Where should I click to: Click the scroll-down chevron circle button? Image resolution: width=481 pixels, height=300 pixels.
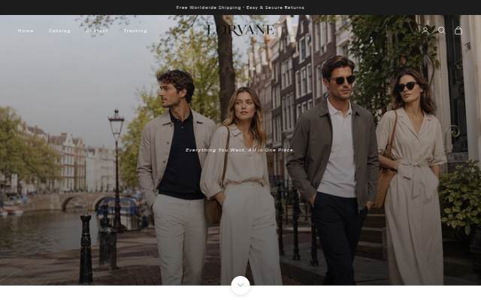point(240,285)
